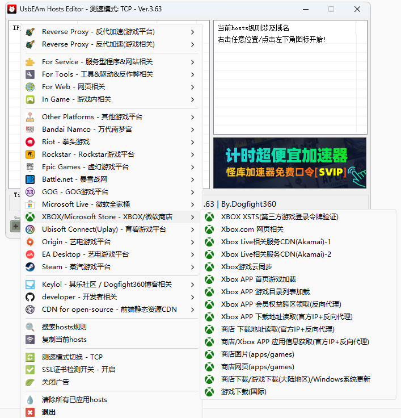Expand arrow on Riot - 拳头游戏 row
401x418 pixels.
[192, 143]
